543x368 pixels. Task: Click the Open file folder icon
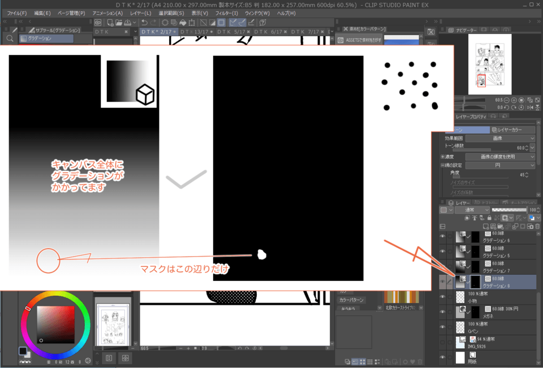pos(118,23)
